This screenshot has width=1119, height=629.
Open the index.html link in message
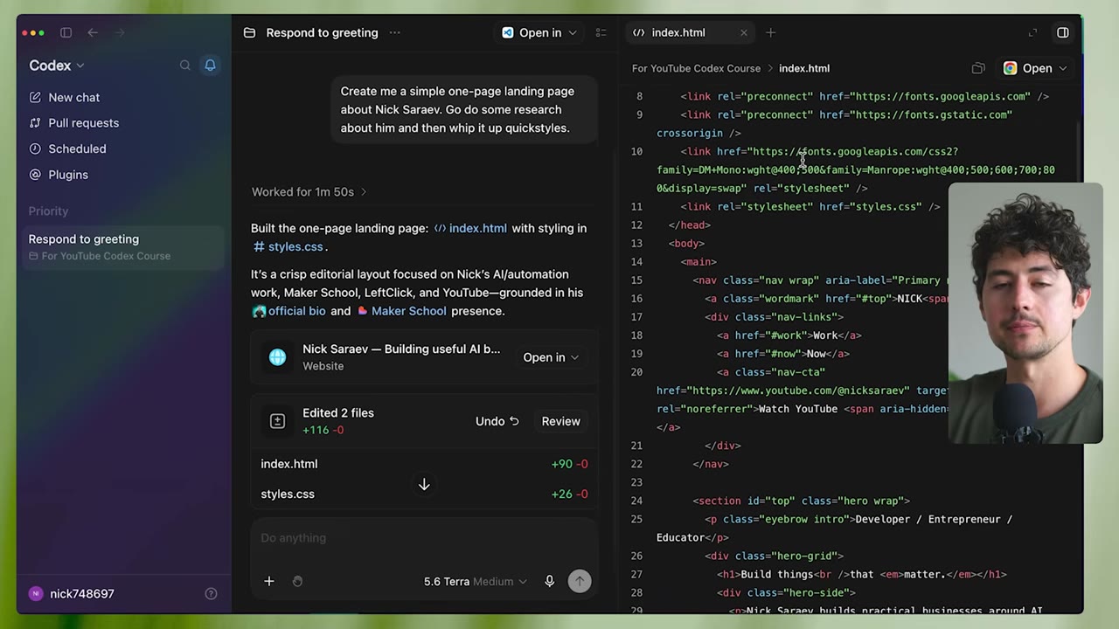point(470,228)
